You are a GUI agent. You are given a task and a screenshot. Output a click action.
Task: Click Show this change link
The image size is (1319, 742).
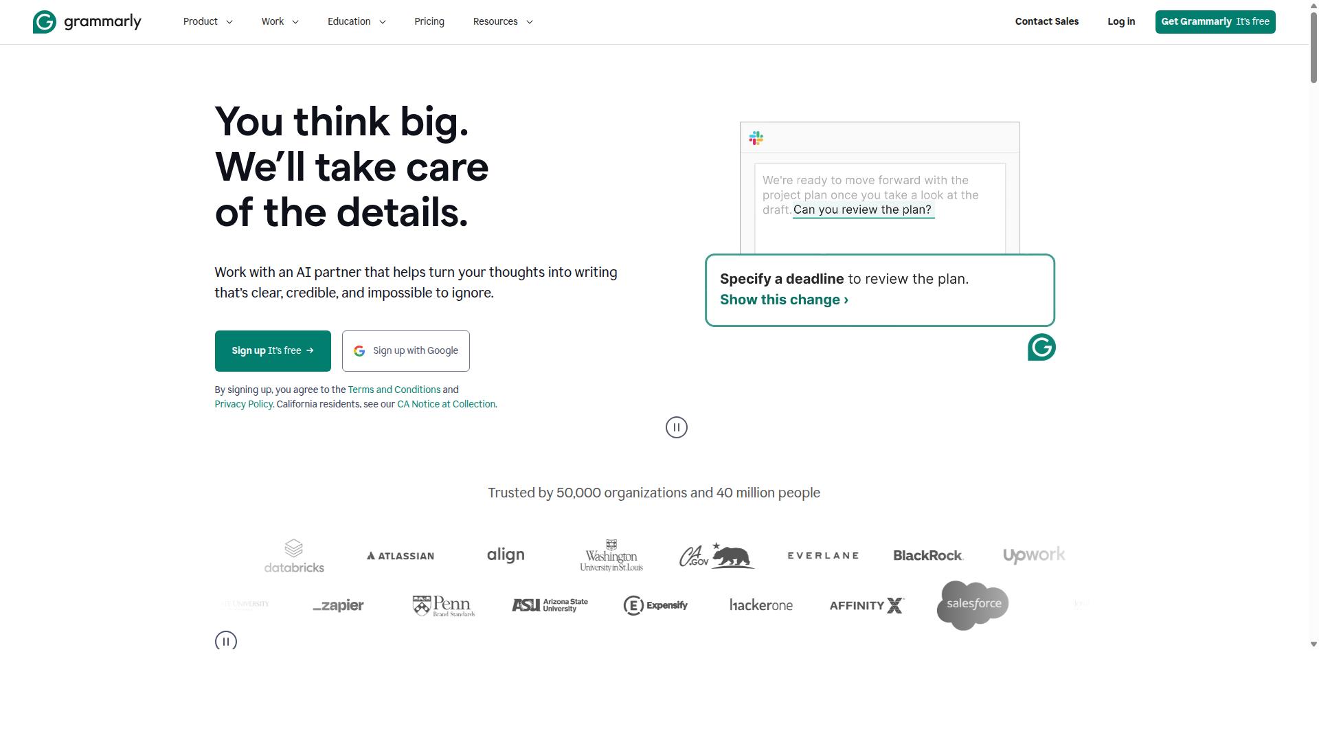point(784,300)
